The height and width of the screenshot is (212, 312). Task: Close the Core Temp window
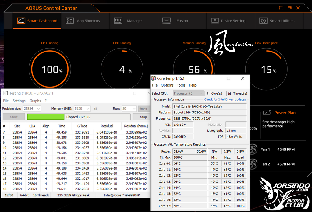click(x=243, y=78)
